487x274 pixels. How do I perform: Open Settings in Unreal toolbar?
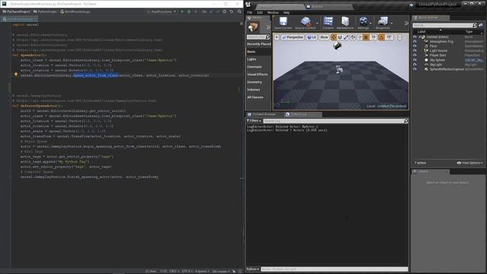[363, 23]
